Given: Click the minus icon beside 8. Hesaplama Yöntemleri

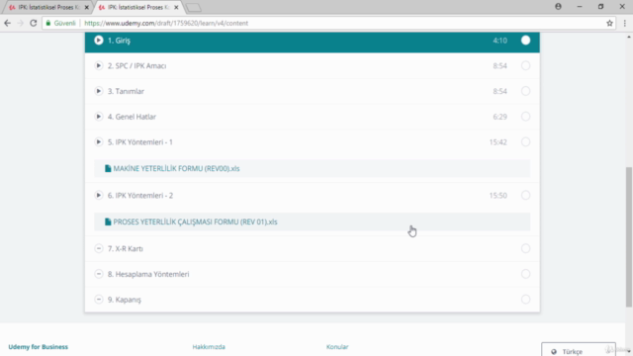Looking at the screenshot, I should click(99, 274).
